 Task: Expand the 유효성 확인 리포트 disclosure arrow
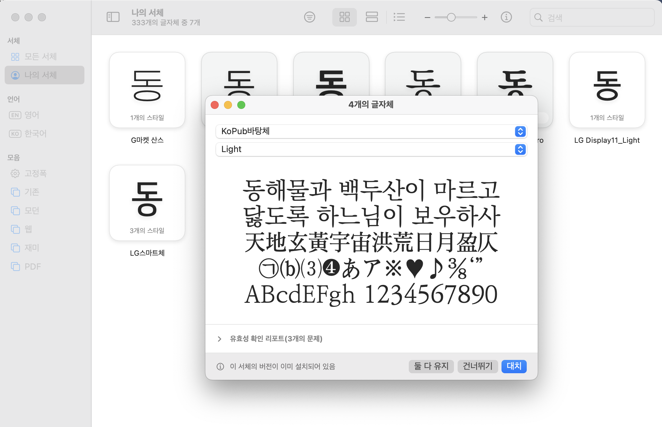[219, 339]
